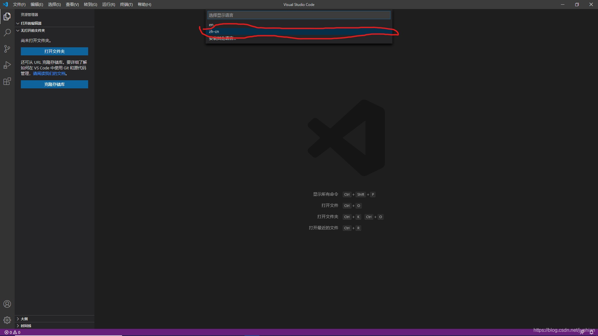Viewport: 598px width, 336px height.
Task: Collapse the 无打开的文件夹 section
Action: (55, 30)
